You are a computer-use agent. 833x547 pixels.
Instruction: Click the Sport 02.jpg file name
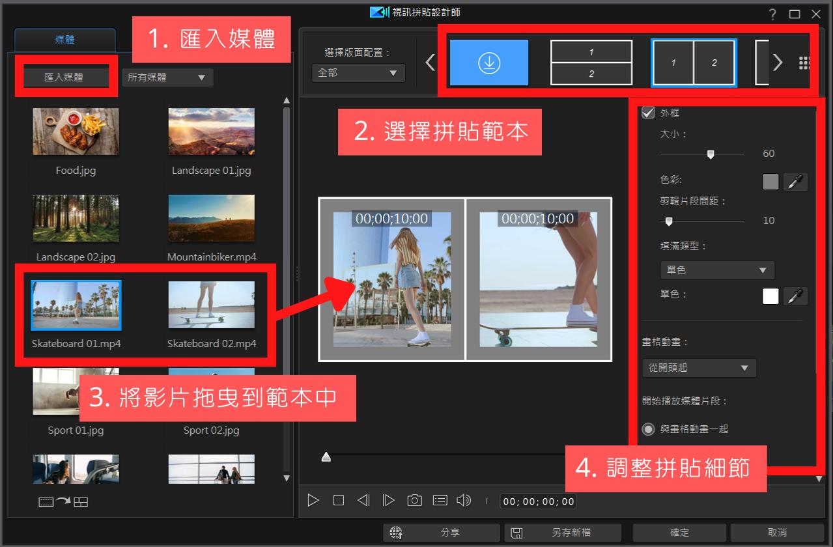click(x=211, y=430)
